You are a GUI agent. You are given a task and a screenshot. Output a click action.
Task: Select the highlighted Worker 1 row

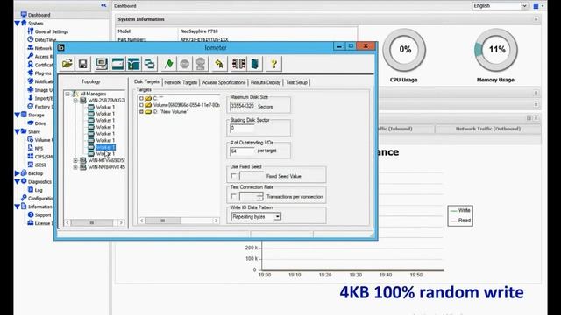tap(105, 147)
